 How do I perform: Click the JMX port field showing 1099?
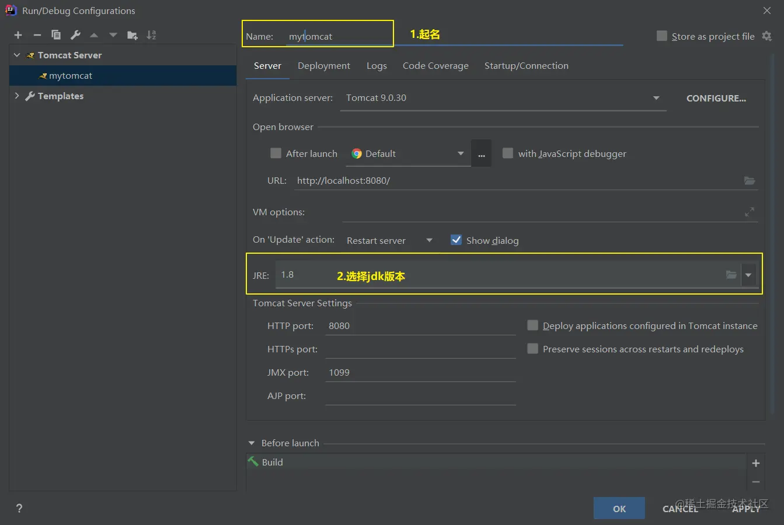[420, 373]
